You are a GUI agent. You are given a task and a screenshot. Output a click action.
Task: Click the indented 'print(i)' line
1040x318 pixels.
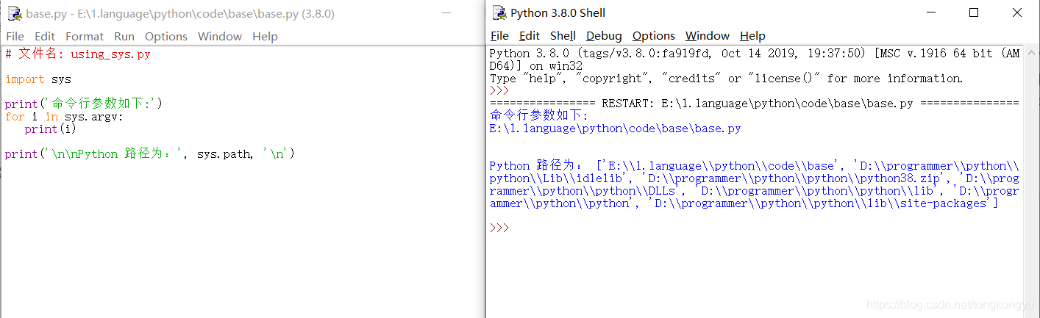click(x=50, y=129)
